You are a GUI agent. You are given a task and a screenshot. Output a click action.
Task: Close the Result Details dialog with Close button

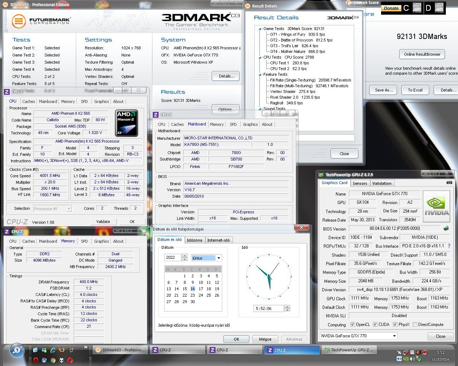(x=344, y=154)
